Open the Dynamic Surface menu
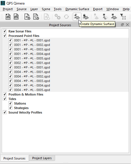Viewport: 131px width, 164px height. [x=77, y=9]
